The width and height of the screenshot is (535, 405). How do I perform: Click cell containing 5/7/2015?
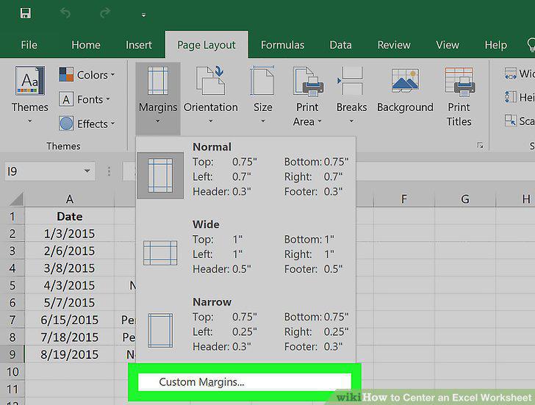(x=70, y=303)
